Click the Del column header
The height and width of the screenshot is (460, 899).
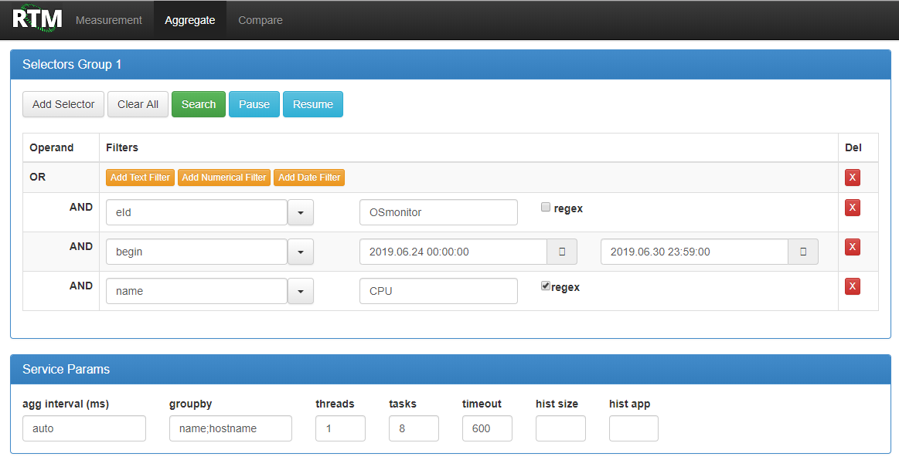click(853, 147)
